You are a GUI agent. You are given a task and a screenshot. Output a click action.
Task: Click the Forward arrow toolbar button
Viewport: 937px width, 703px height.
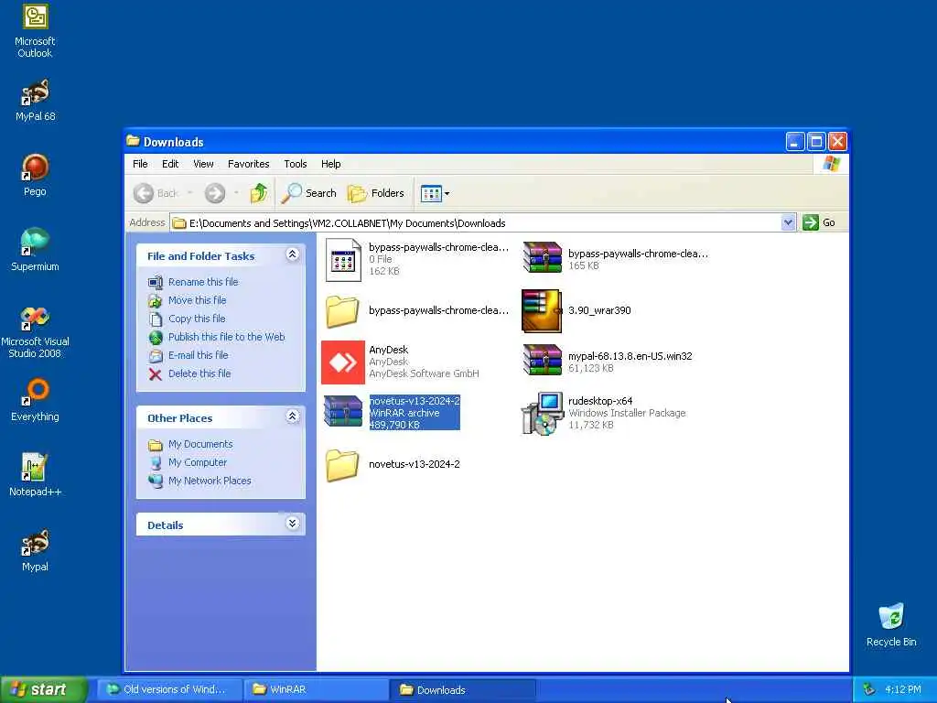coord(215,193)
